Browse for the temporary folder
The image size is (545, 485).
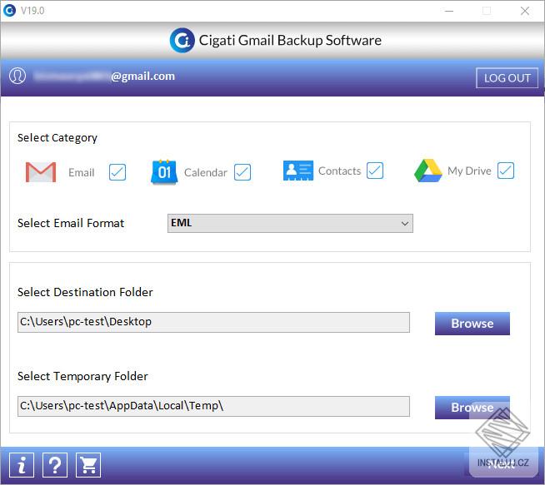[472, 408]
